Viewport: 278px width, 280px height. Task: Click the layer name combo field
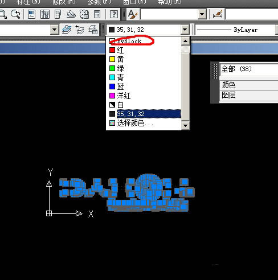[25, 30]
